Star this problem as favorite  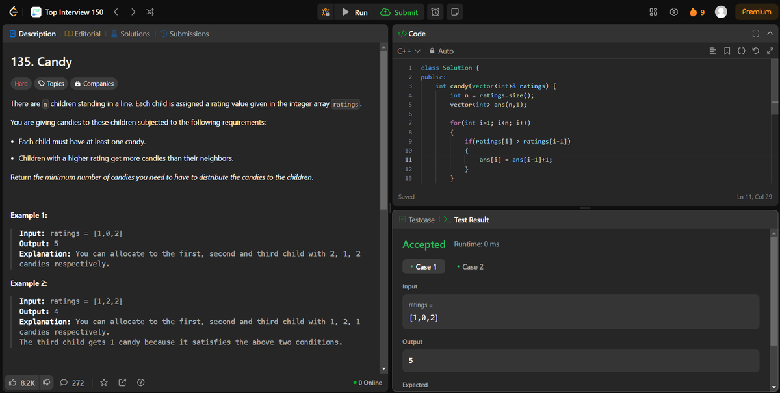pyautogui.click(x=103, y=383)
